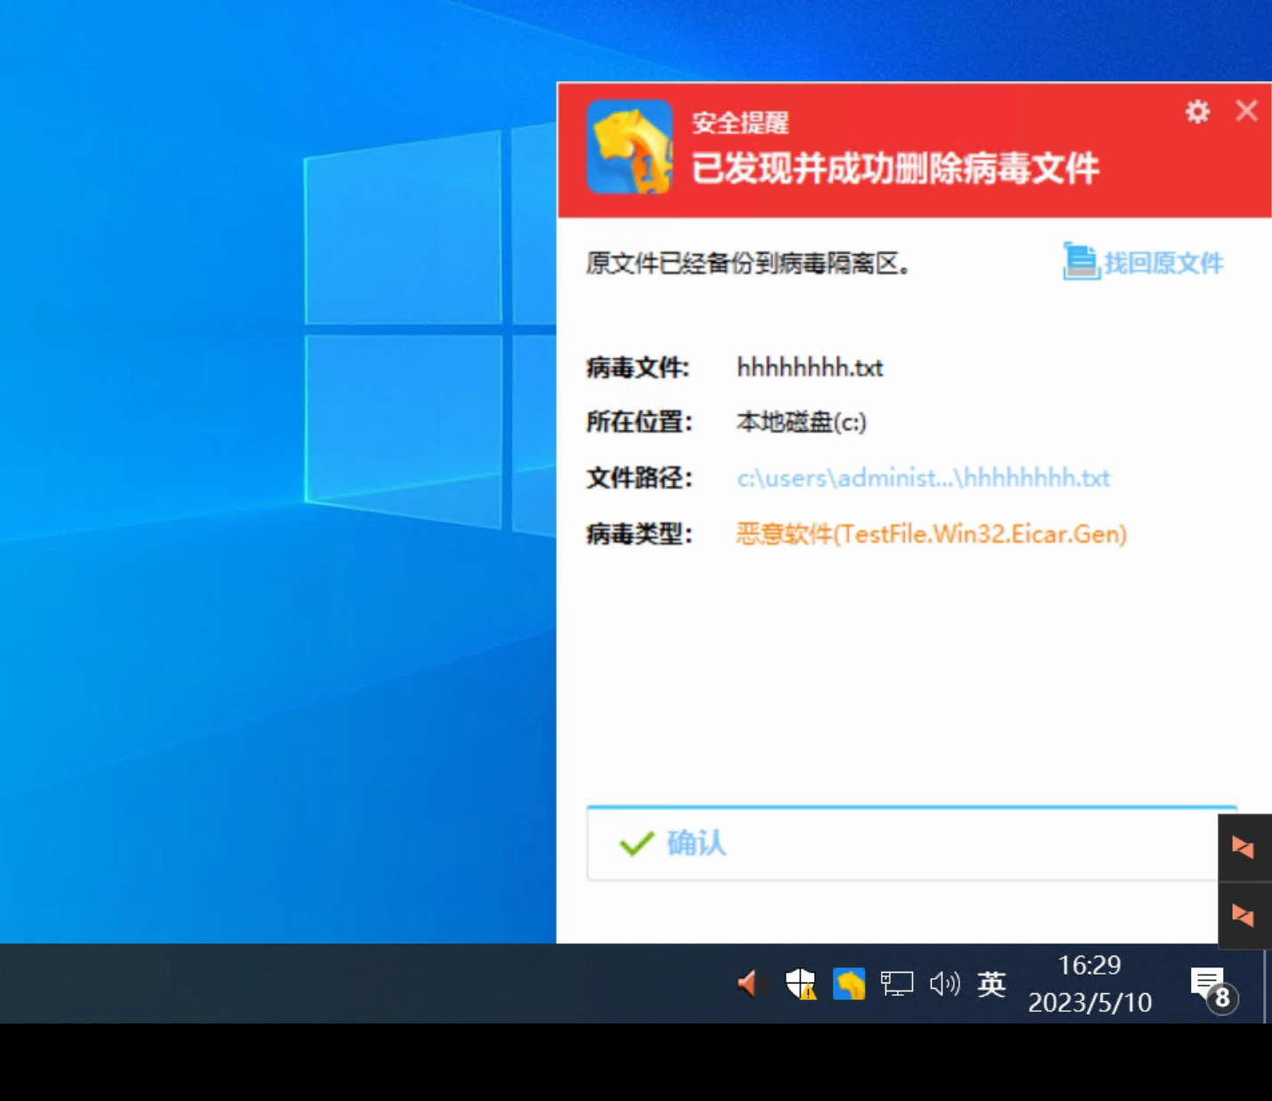1272x1101 pixels.
Task: Open the white system volume icon
Action: [944, 983]
